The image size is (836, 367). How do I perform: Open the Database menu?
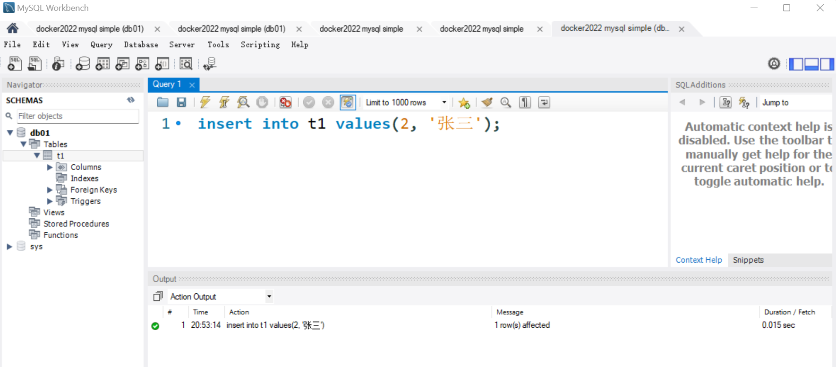pyautogui.click(x=141, y=44)
